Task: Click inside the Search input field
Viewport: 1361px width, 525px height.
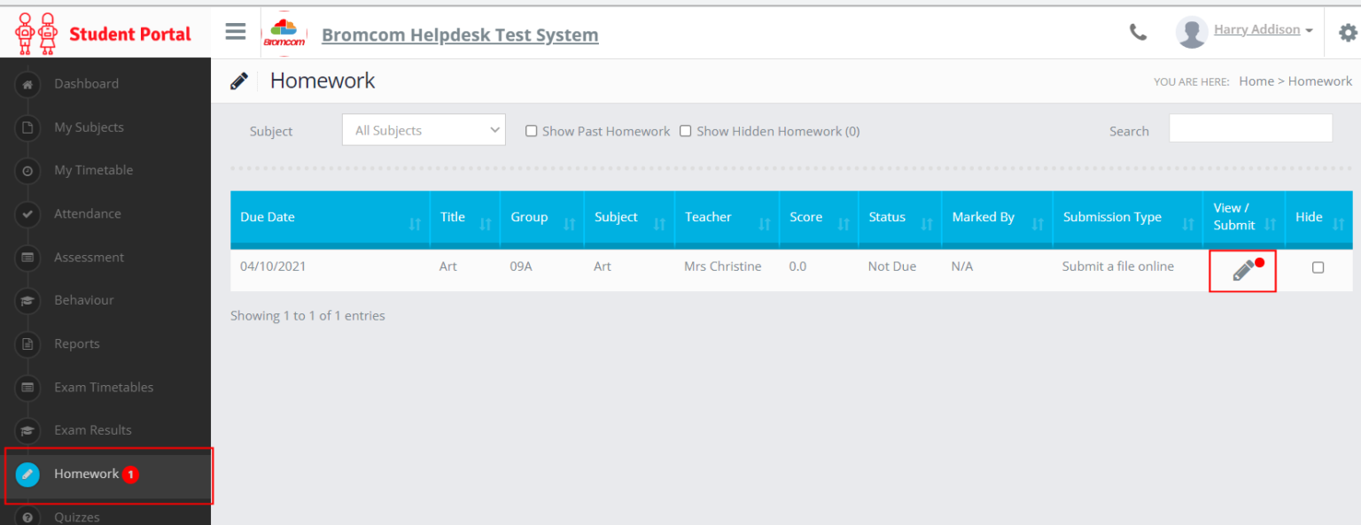Action: [1250, 128]
